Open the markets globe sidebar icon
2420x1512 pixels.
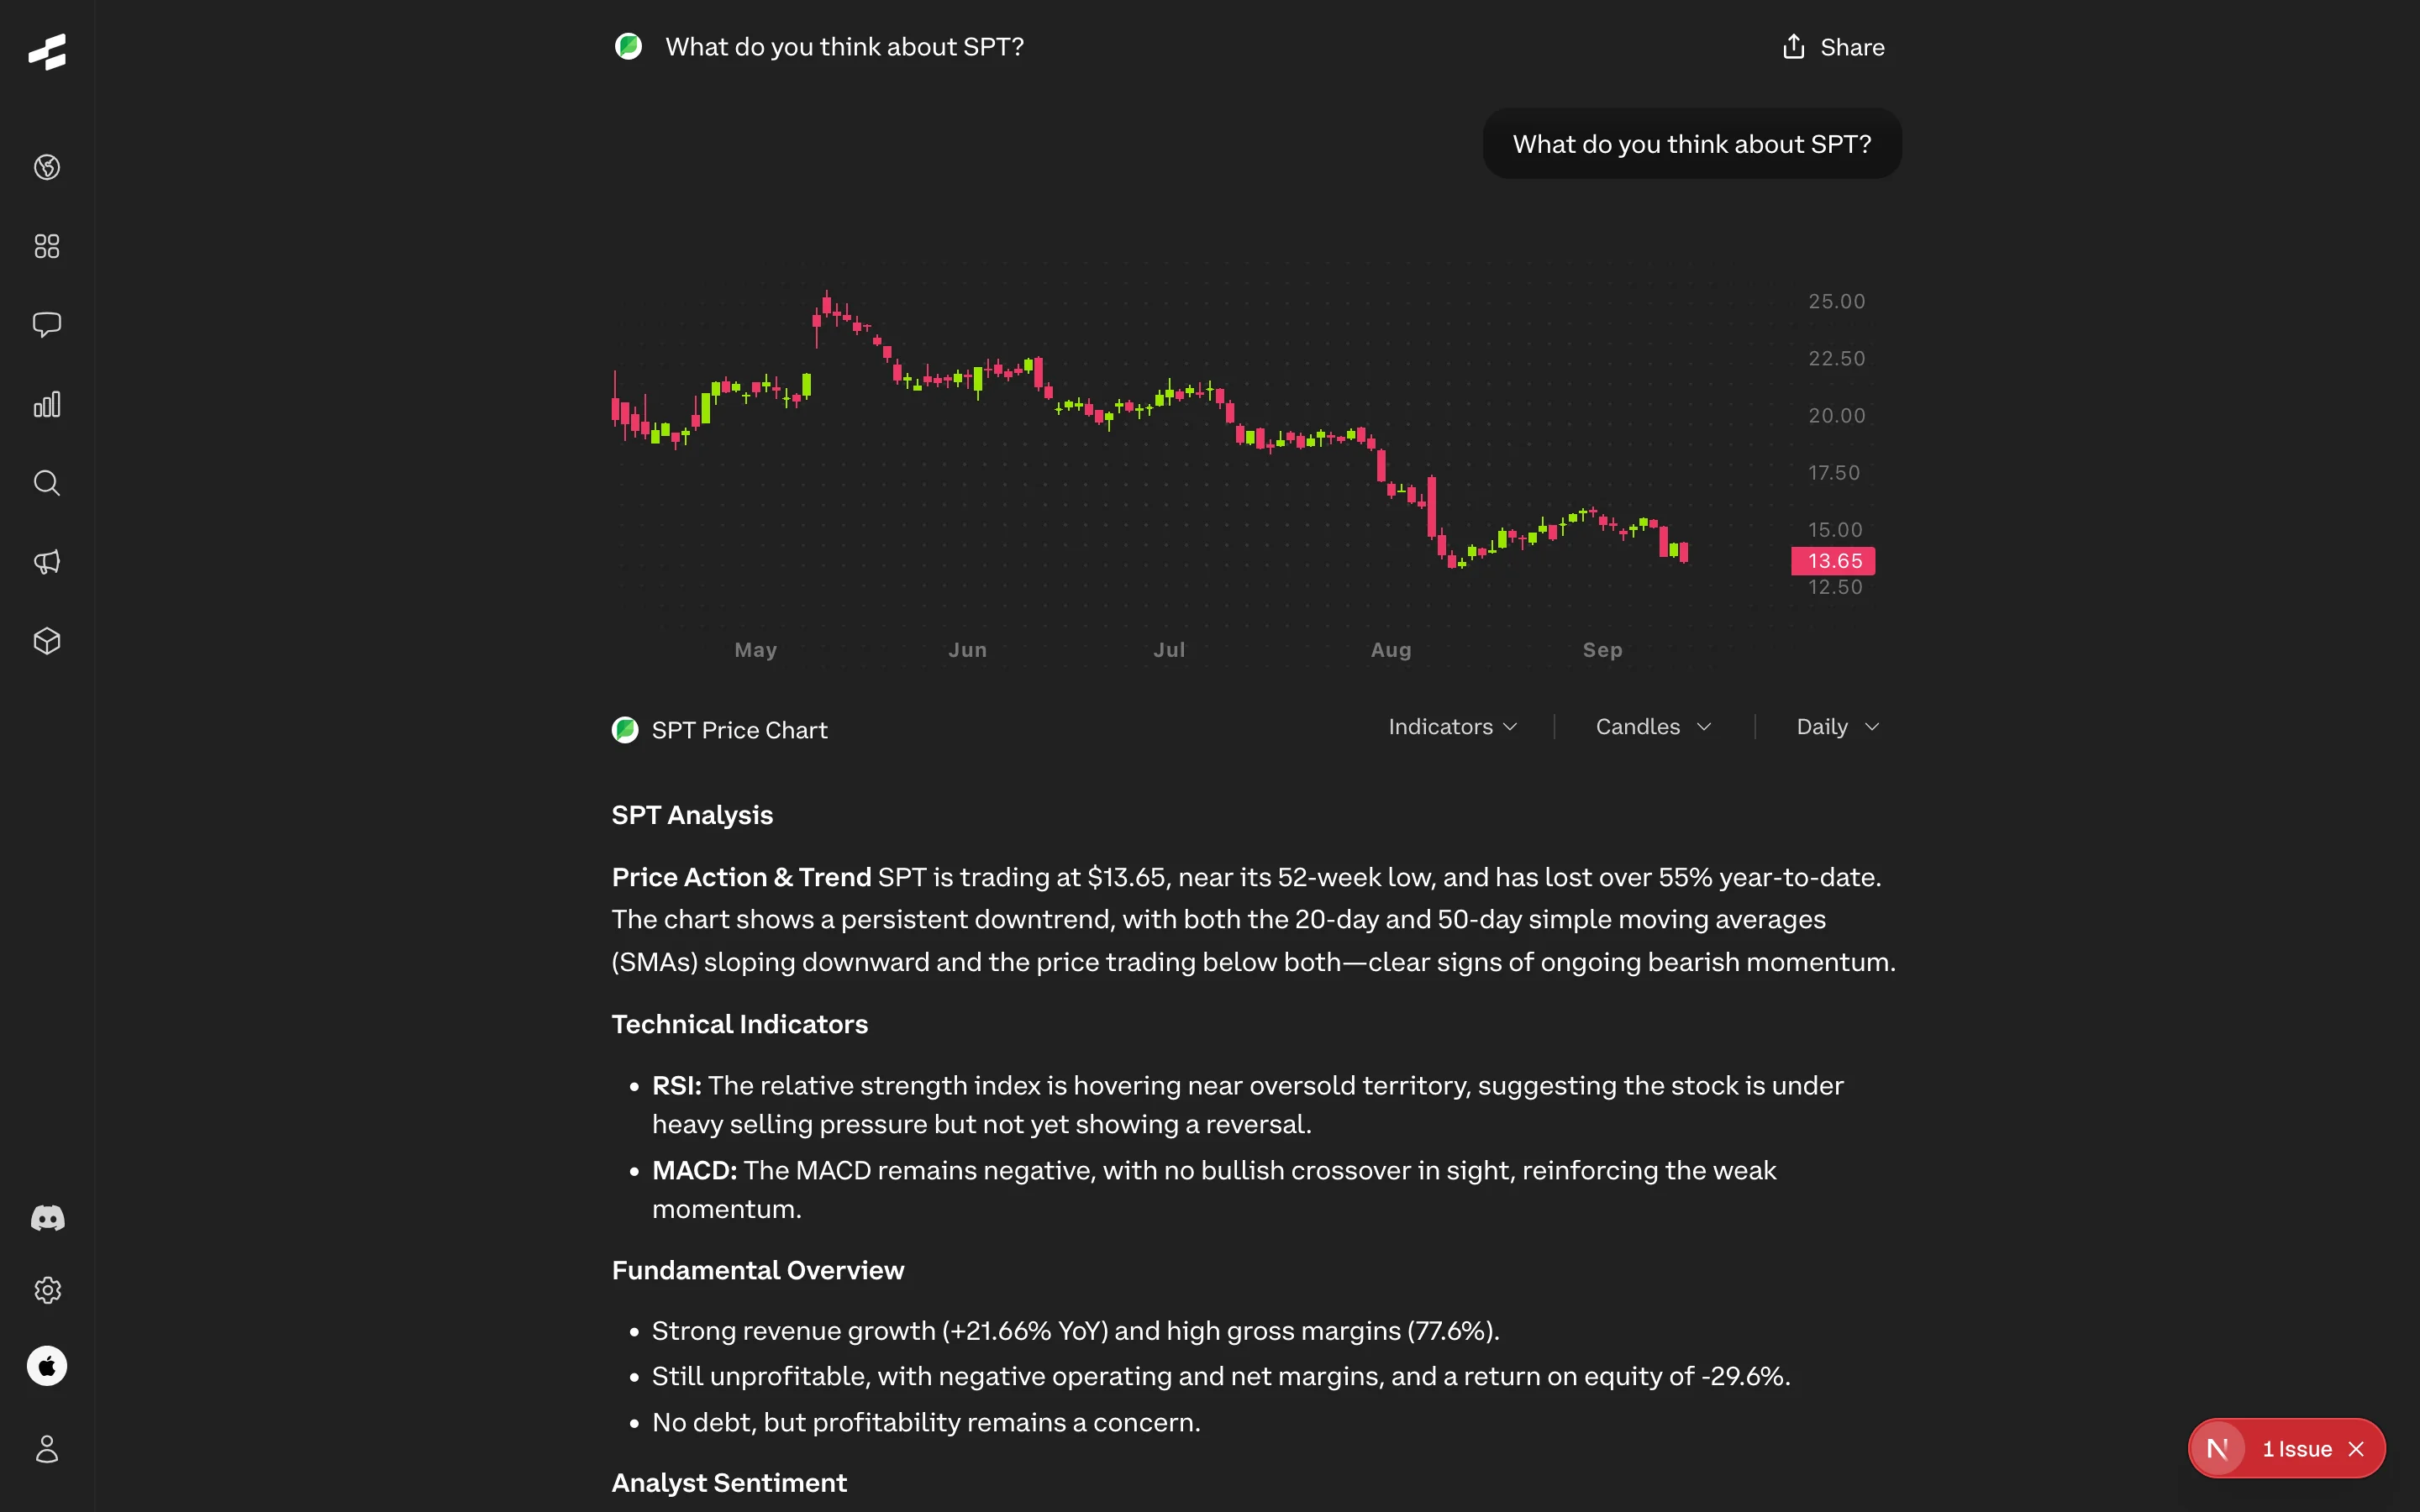coord(47,167)
